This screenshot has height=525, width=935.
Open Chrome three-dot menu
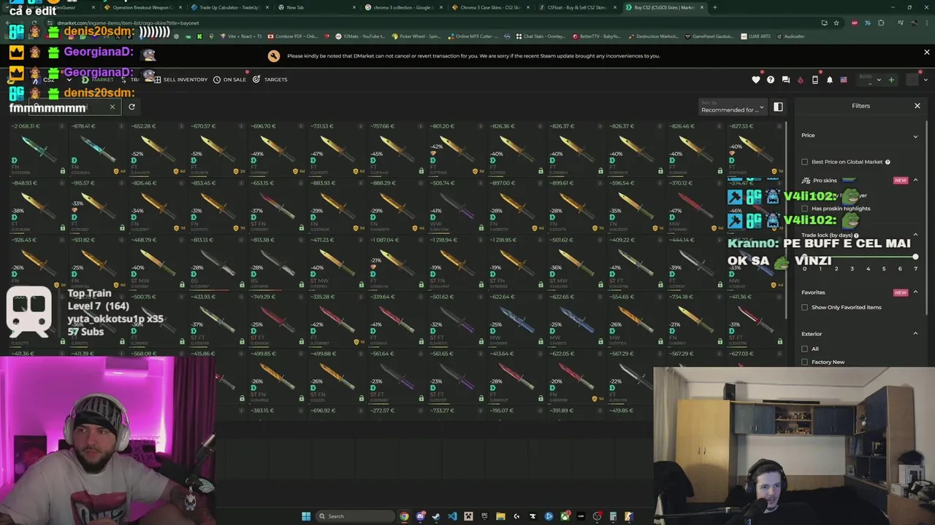(926, 23)
